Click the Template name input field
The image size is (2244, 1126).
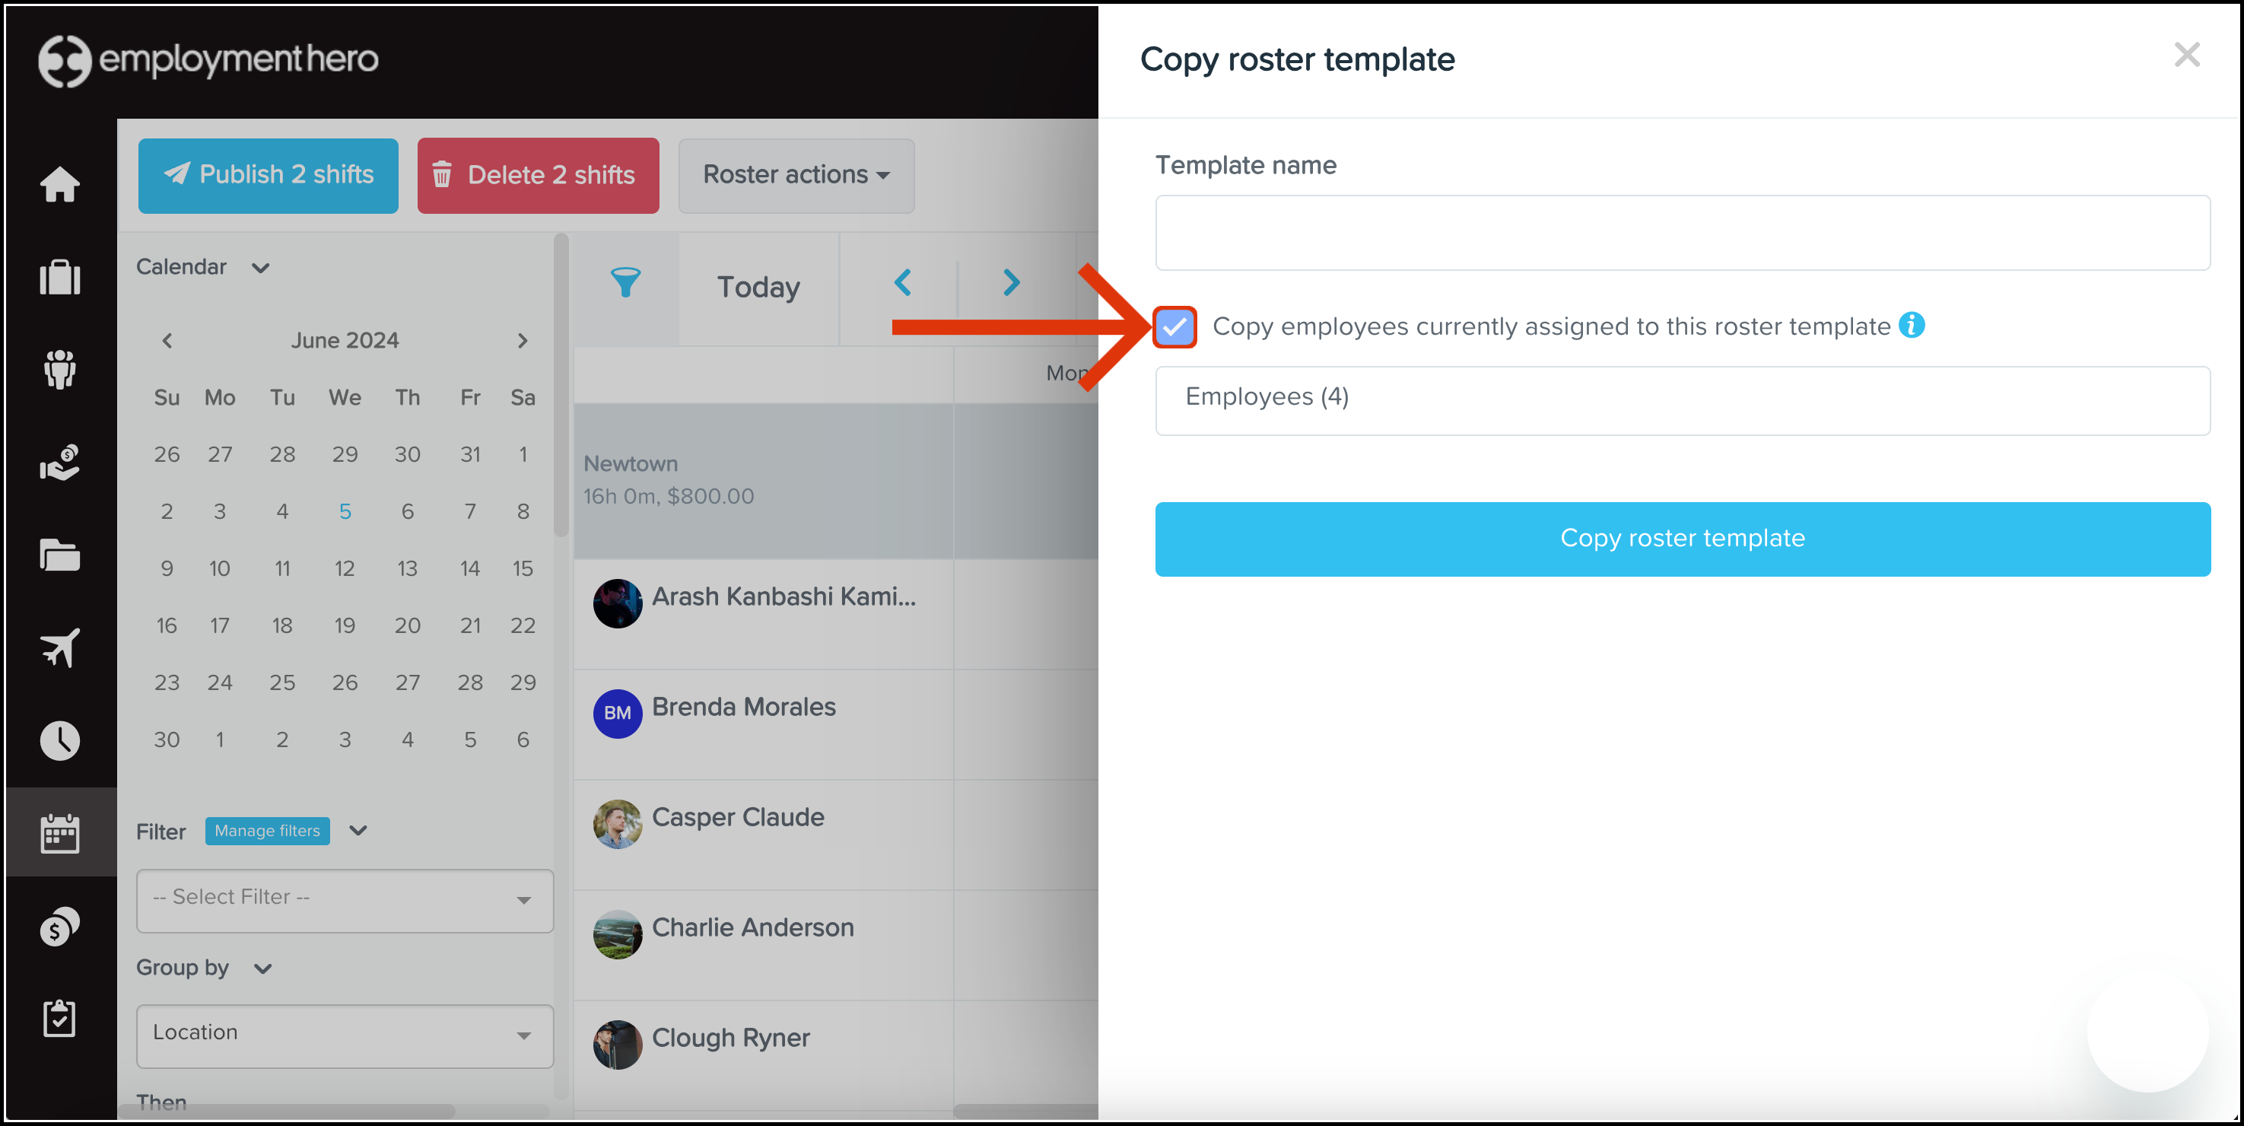(1682, 233)
